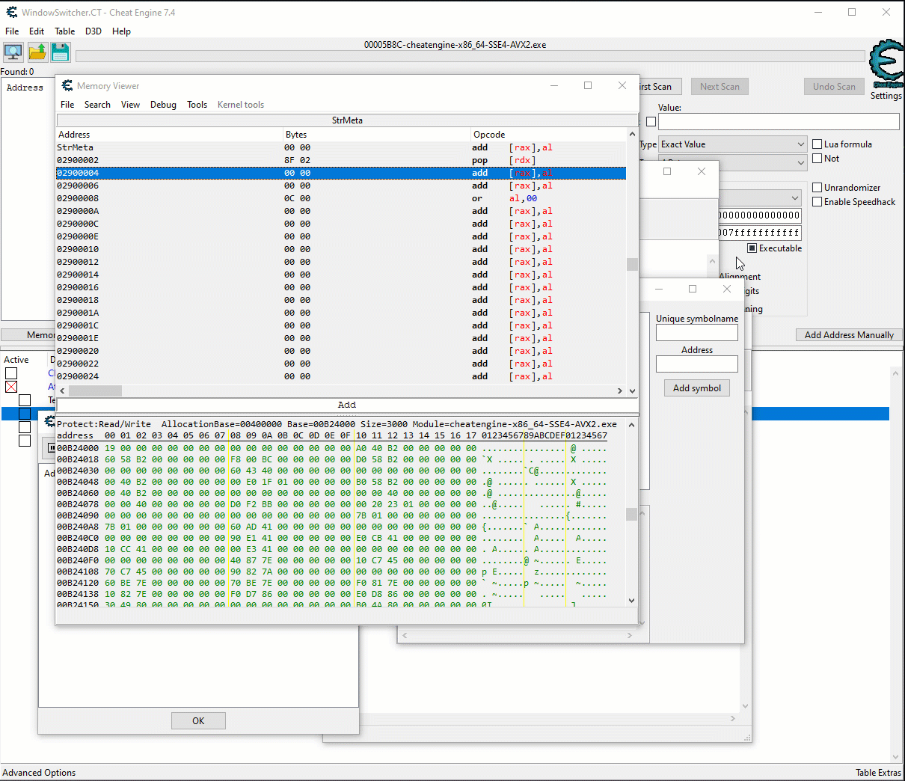
Task: Click the Bytes column header
Action: (x=376, y=135)
